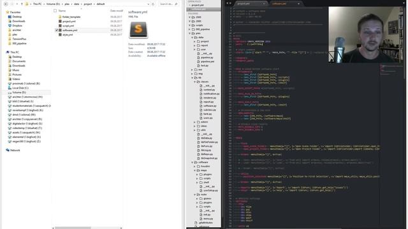
Task: Open userSetup.py in Sublime sidebar
Action: click(210, 191)
